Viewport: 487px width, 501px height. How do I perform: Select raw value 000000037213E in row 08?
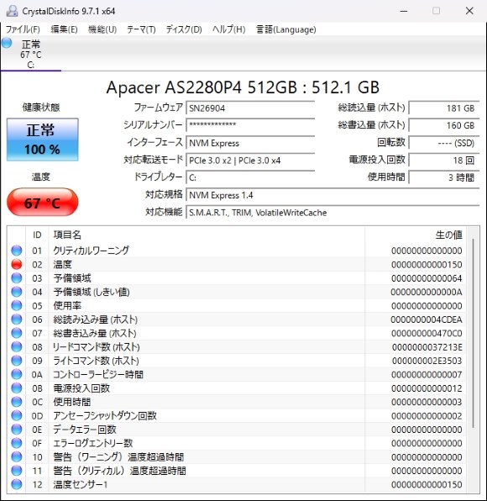[x=427, y=347]
